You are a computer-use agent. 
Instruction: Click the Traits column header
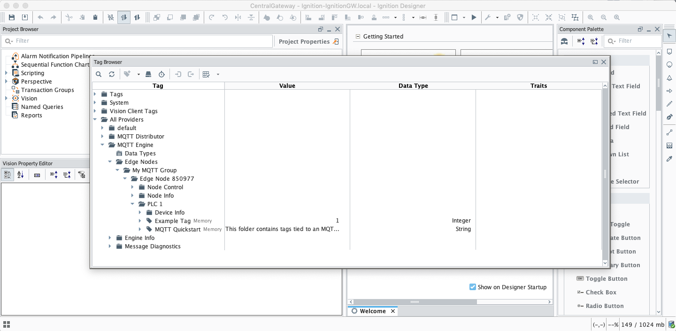pyautogui.click(x=538, y=85)
